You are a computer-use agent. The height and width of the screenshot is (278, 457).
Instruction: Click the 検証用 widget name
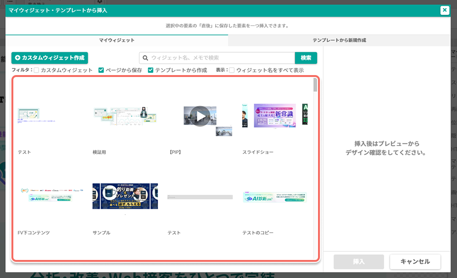tap(99, 152)
